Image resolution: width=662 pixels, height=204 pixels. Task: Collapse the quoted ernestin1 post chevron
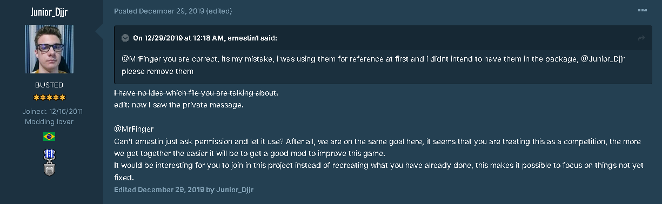pyautogui.click(x=125, y=38)
